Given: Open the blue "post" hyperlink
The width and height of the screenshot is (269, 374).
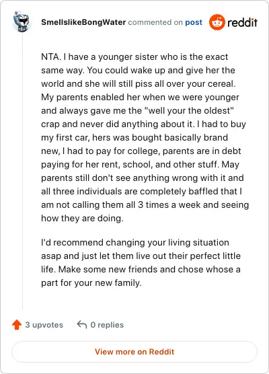Looking at the screenshot, I should [x=194, y=22].
